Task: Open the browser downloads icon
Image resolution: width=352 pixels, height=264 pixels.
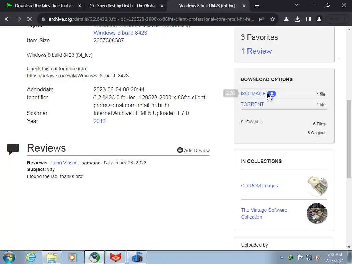Action: coord(297,19)
